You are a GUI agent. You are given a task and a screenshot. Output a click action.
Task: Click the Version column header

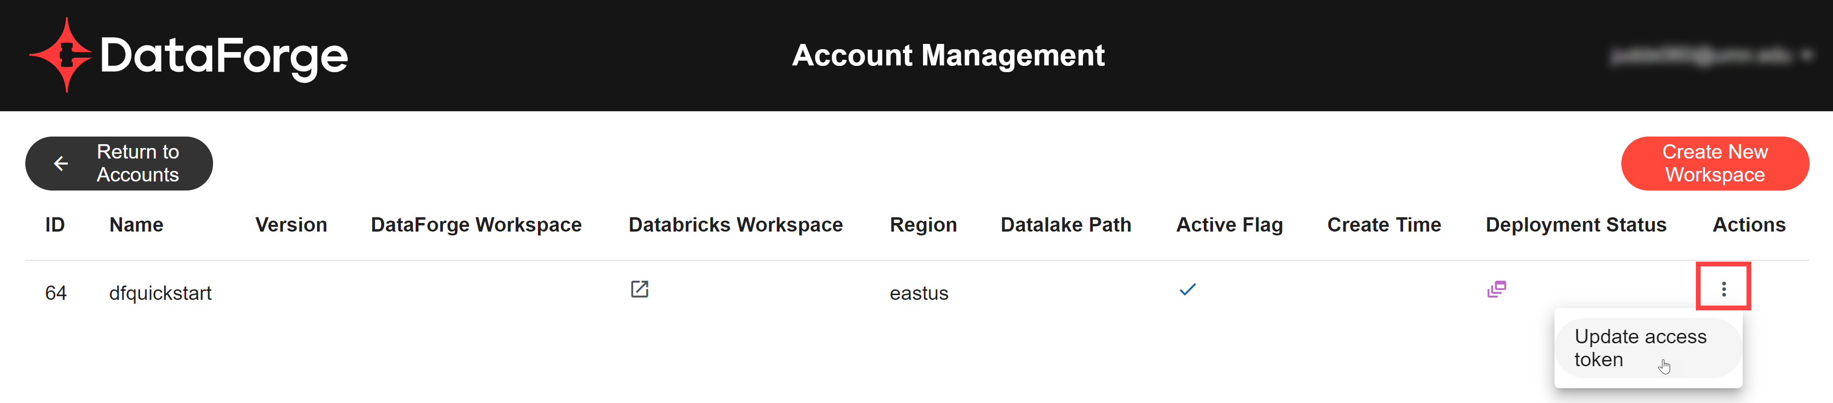click(291, 224)
